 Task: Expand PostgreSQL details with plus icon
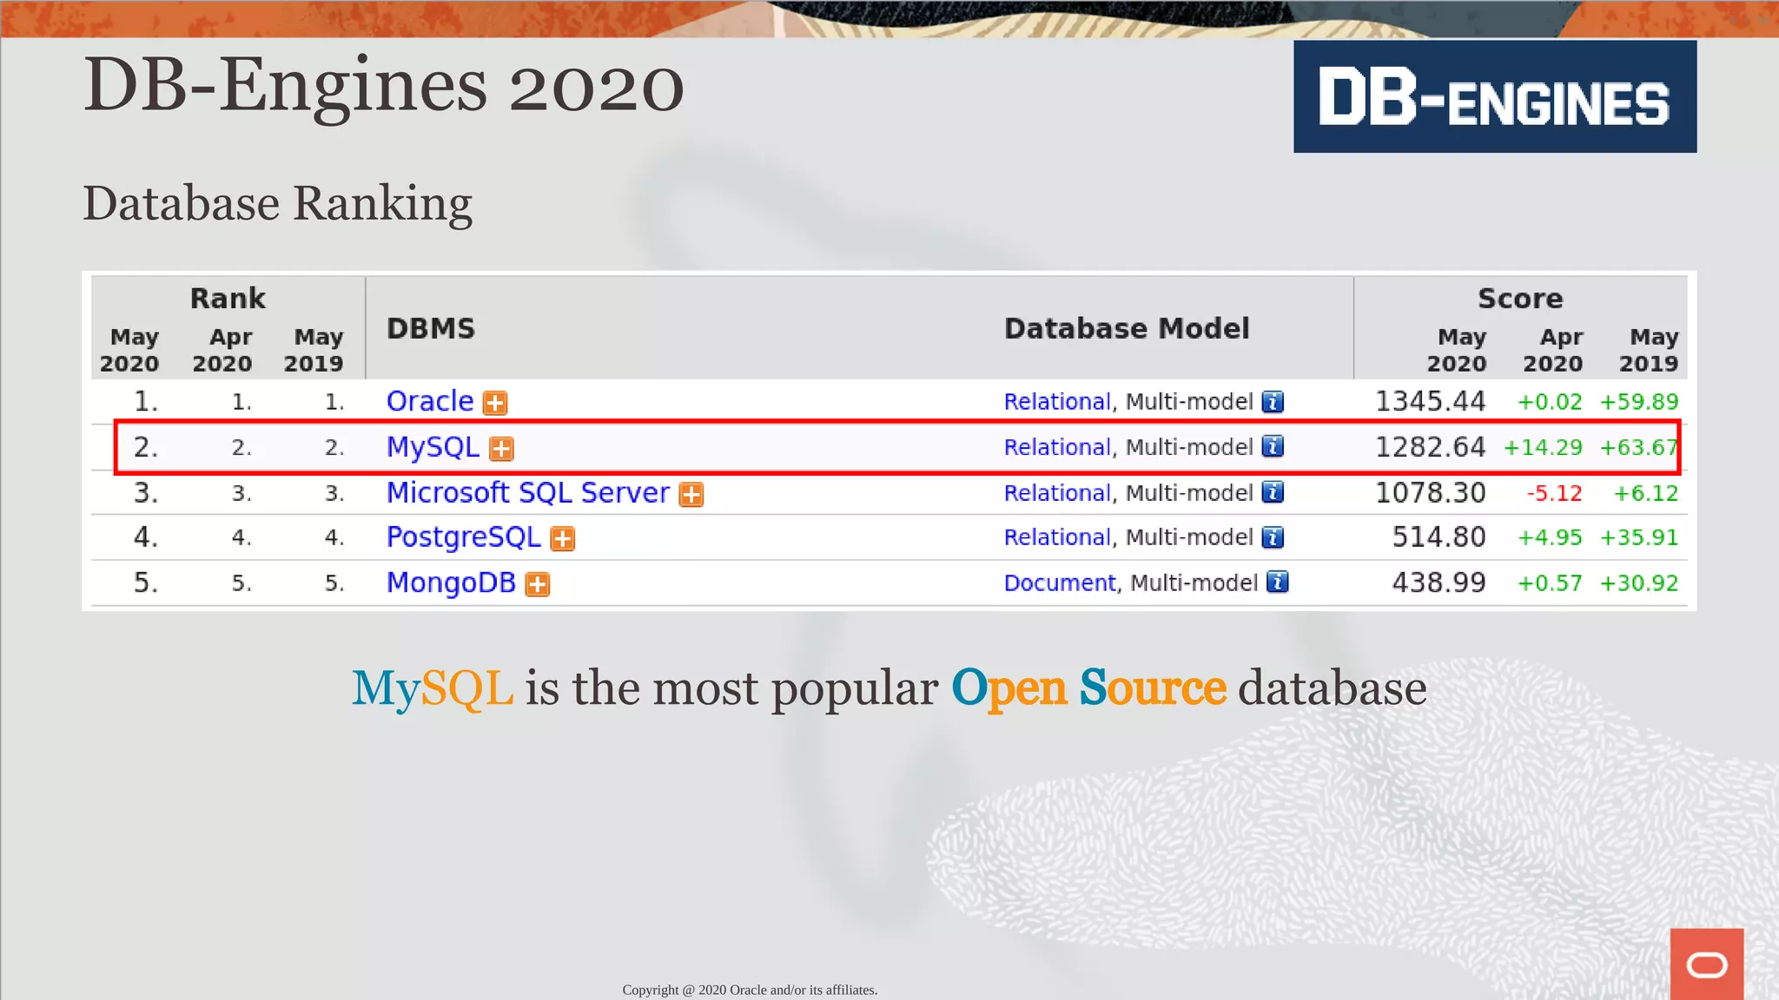(563, 539)
